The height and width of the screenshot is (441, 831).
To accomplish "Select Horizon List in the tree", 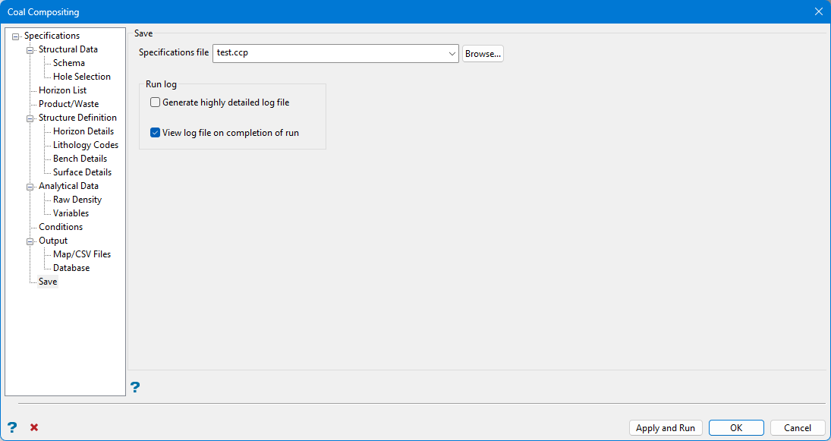I will click(x=62, y=90).
